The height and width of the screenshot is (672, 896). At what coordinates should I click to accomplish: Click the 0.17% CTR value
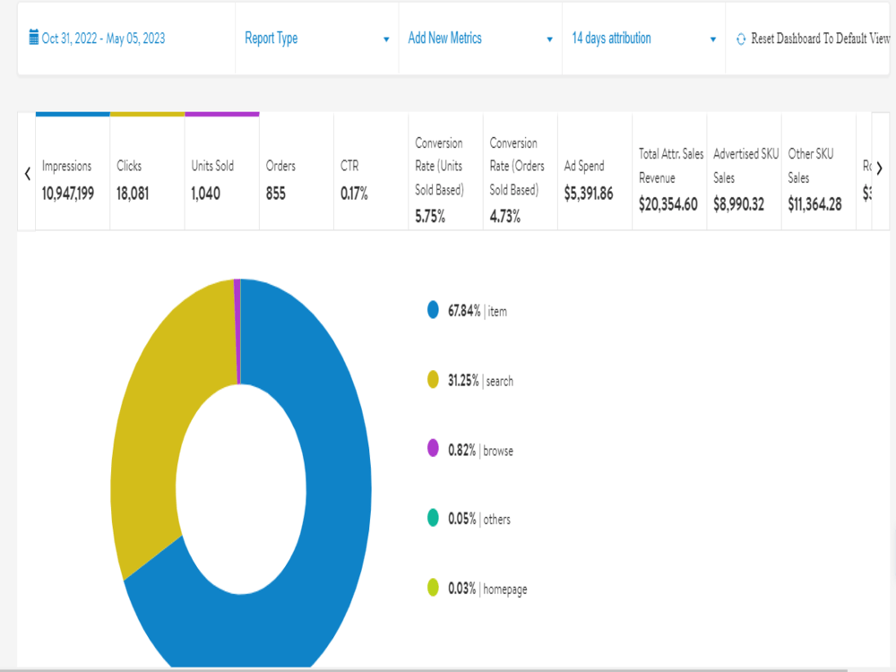(x=354, y=194)
